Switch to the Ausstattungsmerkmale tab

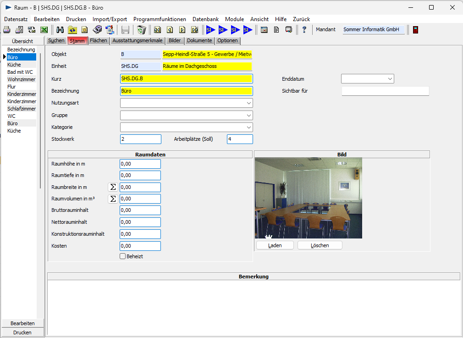(138, 40)
